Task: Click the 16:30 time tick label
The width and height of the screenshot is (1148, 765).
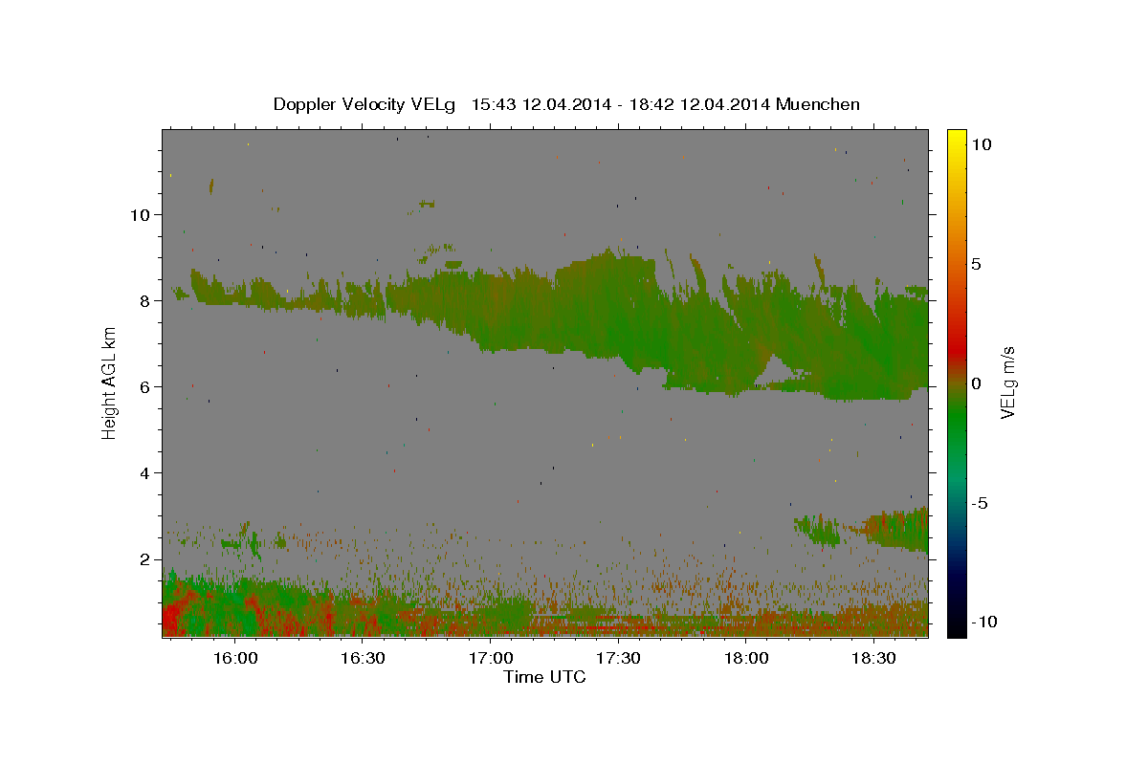Action: tap(363, 659)
